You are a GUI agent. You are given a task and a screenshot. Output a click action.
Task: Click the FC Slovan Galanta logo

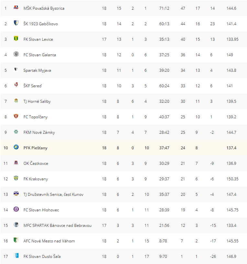click(16, 55)
